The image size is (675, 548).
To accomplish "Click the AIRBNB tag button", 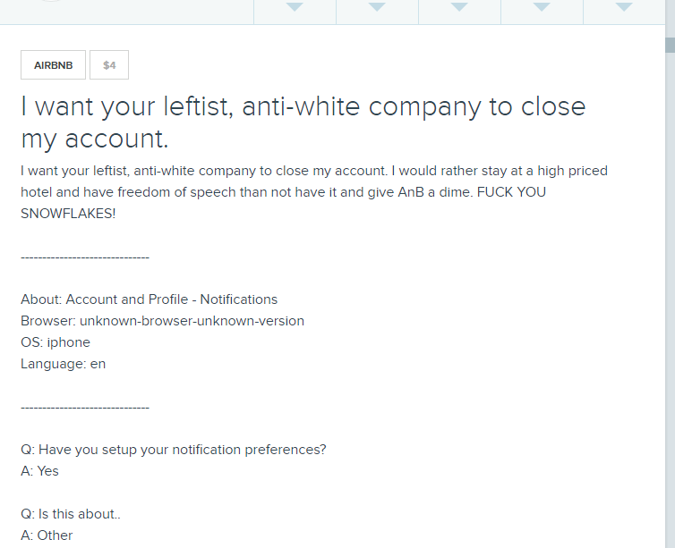I will (x=54, y=65).
